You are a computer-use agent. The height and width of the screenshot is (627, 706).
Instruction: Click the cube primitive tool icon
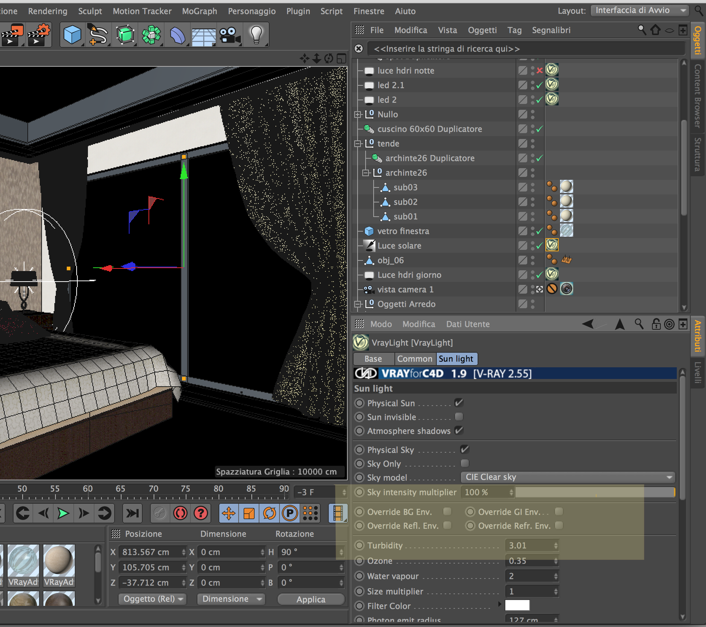[72, 35]
